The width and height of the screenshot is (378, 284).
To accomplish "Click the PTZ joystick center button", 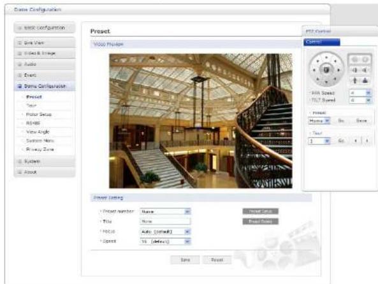I will point(326,70).
